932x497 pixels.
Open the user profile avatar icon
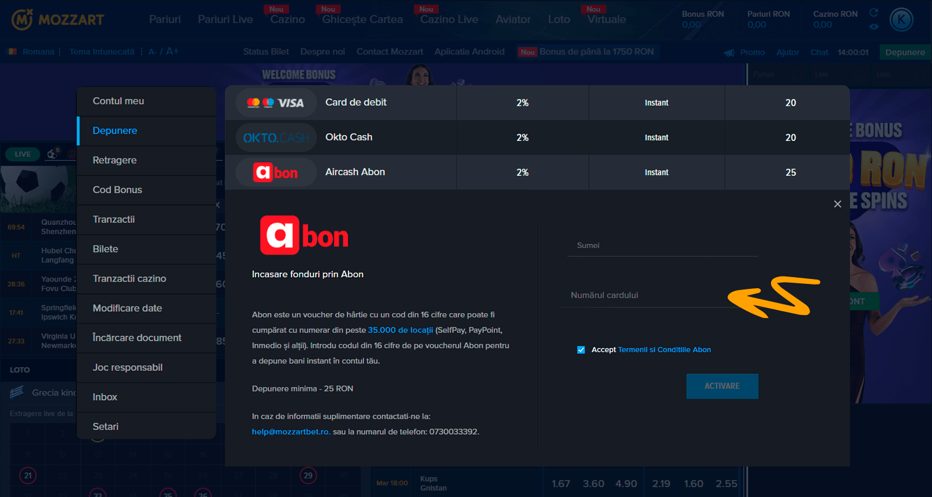(902, 19)
